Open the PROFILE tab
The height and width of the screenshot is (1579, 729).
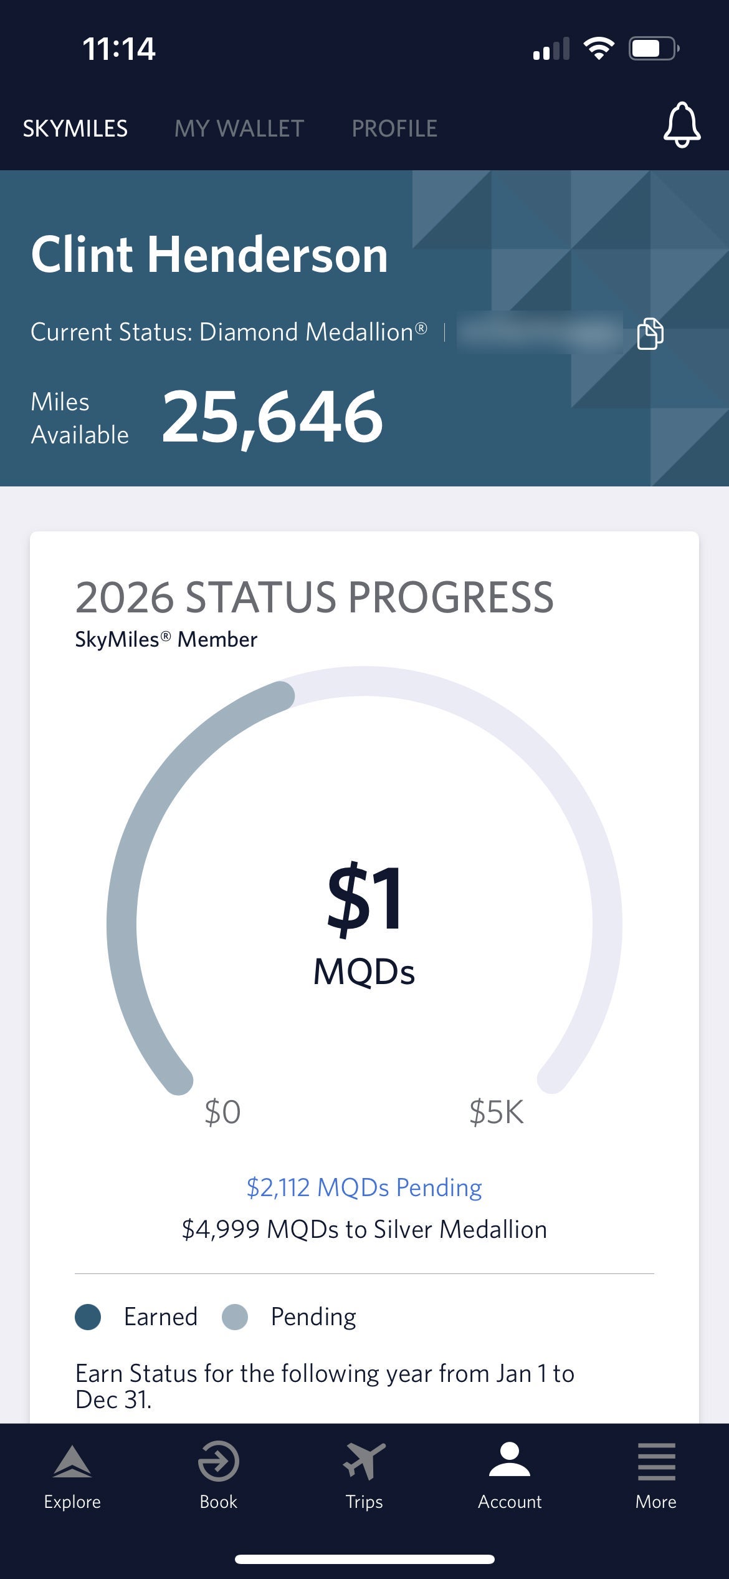click(394, 128)
